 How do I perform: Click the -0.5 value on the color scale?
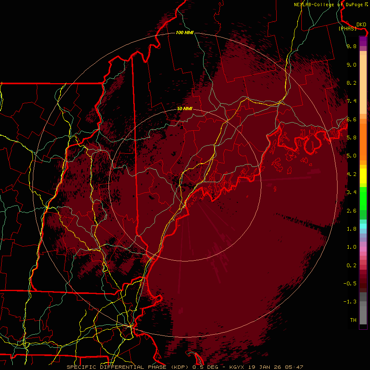(350, 284)
